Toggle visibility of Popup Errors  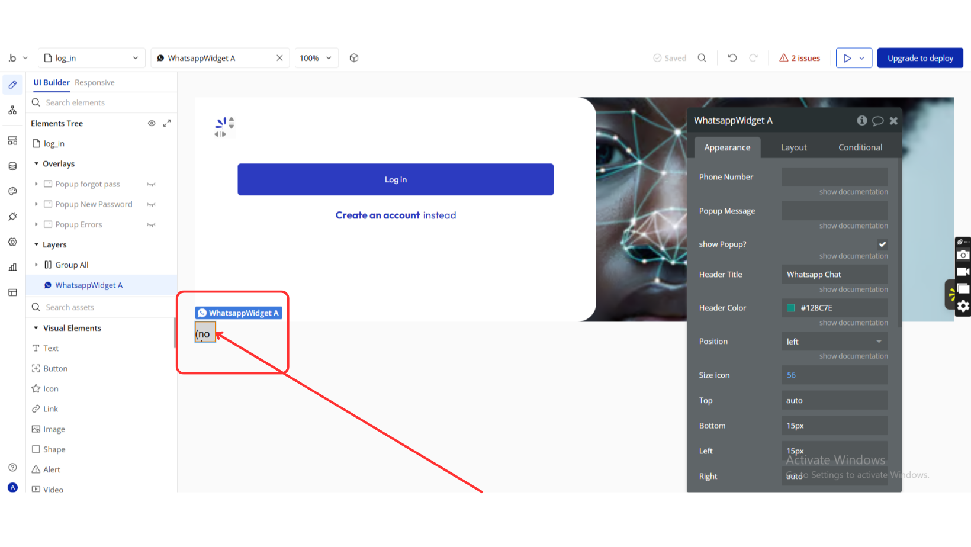click(x=152, y=225)
